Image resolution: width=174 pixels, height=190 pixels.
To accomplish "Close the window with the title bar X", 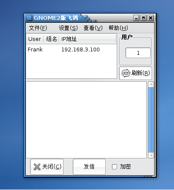I will coord(150,18).
